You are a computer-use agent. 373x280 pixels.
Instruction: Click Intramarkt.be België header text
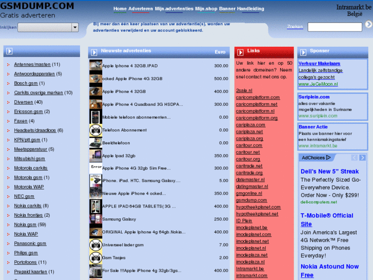pos(354,10)
